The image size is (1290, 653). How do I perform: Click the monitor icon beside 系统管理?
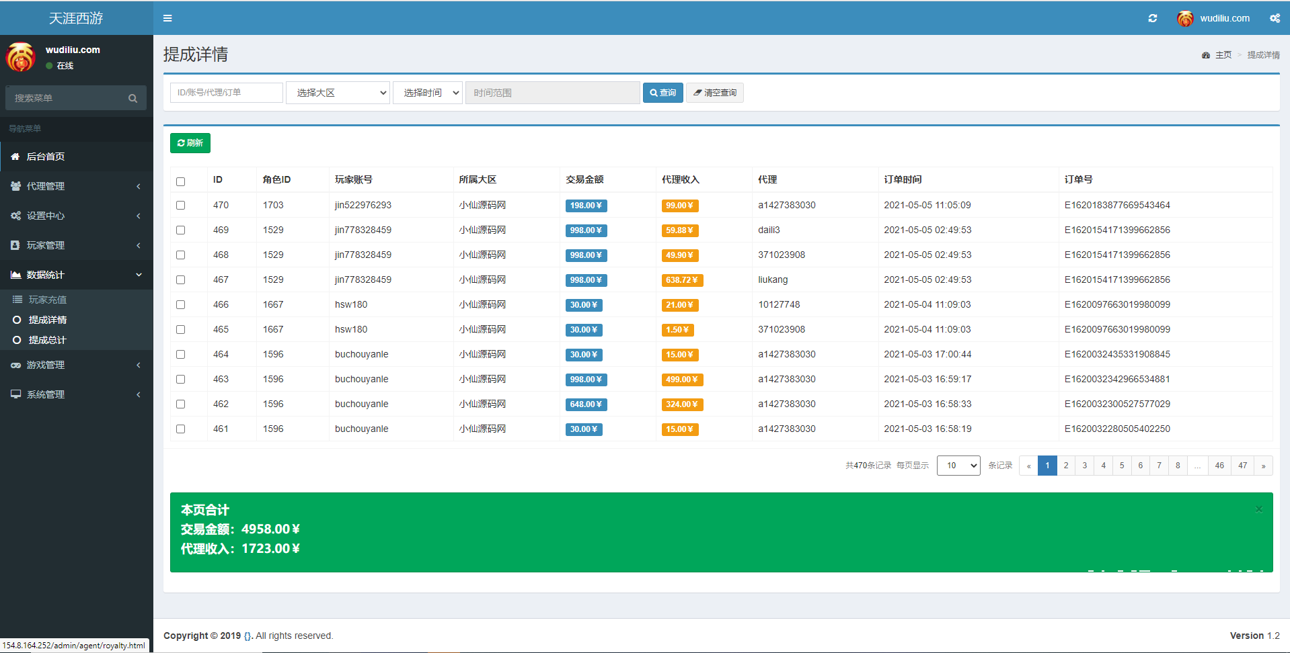(x=15, y=394)
